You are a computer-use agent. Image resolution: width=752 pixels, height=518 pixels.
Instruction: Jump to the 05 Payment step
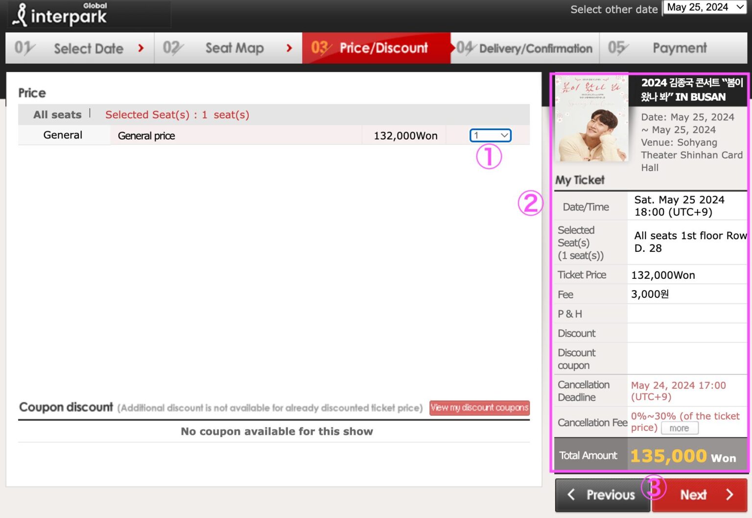click(x=673, y=48)
